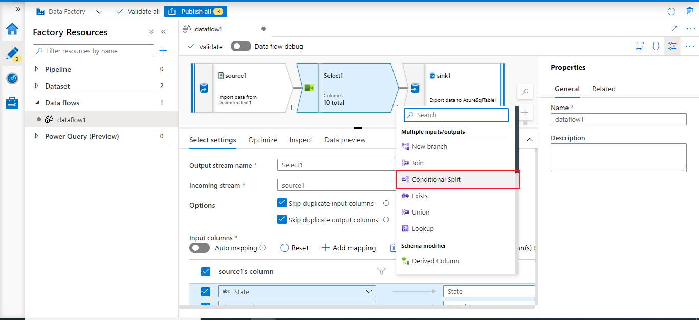
Task: Open the code braces view icon
Action: coord(656,46)
